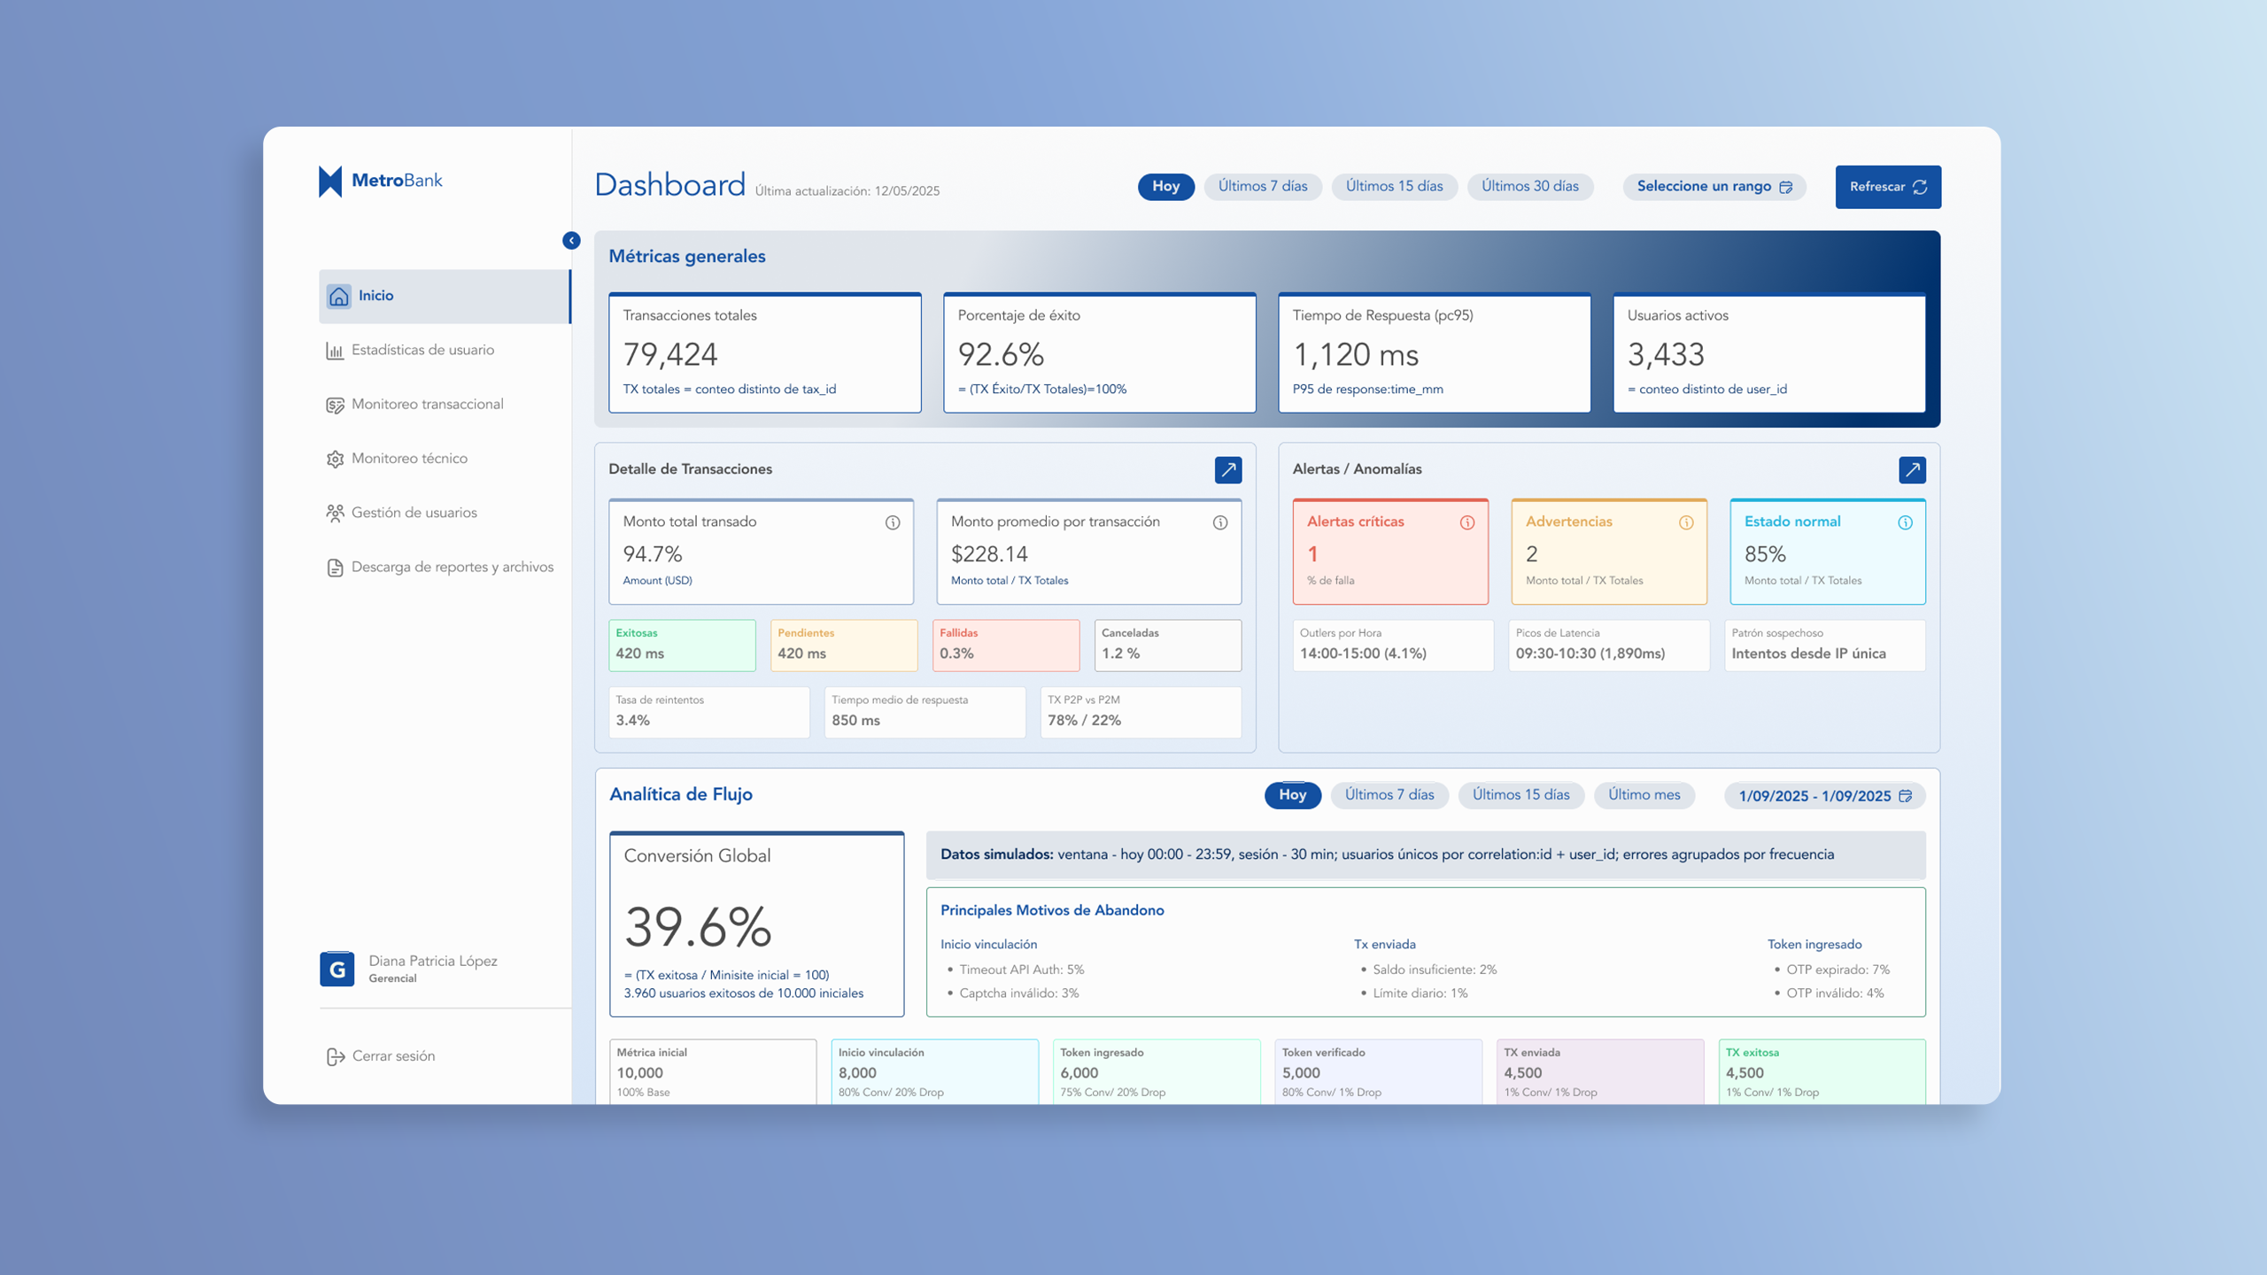Select Gestión de usuarios in the sidebar
This screenshot has width=2267, height=1275.
(415, 512)
